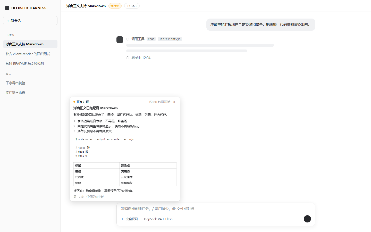This screenshot has width=371, height=232.
Task: Click the DeepSeek Harness logo square
Action: point(7,8)
